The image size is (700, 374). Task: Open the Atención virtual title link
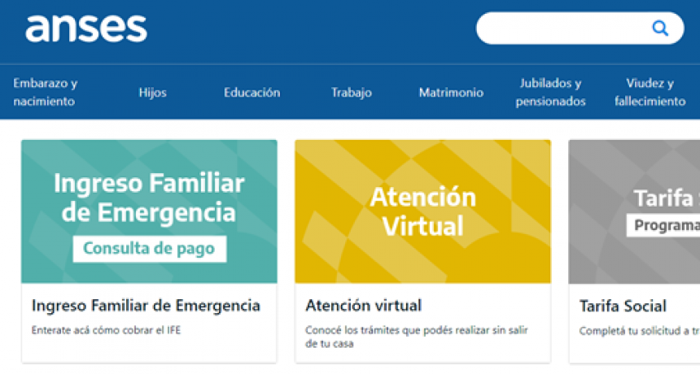363,306
